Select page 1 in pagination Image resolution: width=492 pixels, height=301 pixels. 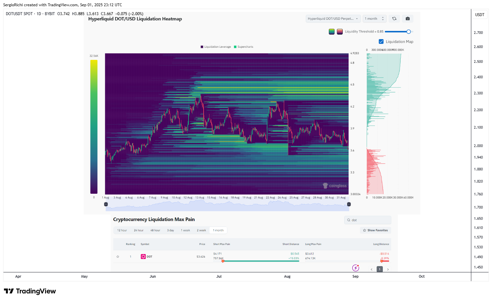[x=380, y=269]
